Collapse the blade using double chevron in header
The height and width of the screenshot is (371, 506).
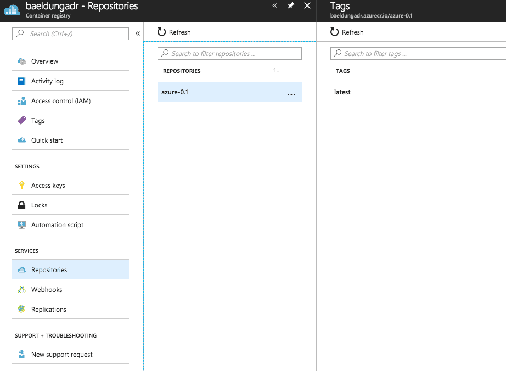[x=274, y=5]
